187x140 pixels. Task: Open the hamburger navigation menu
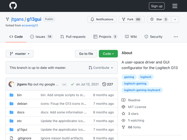175,6
